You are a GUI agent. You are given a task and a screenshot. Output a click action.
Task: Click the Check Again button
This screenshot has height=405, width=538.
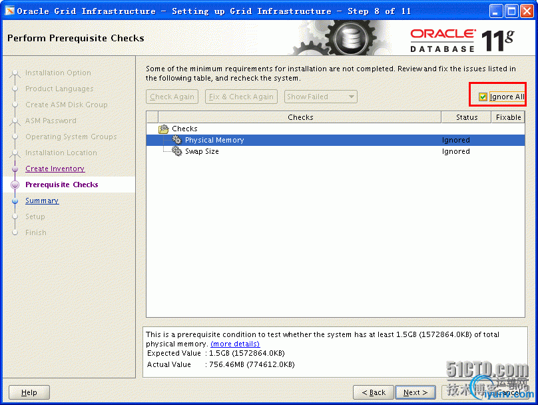(x=172, y=97)
